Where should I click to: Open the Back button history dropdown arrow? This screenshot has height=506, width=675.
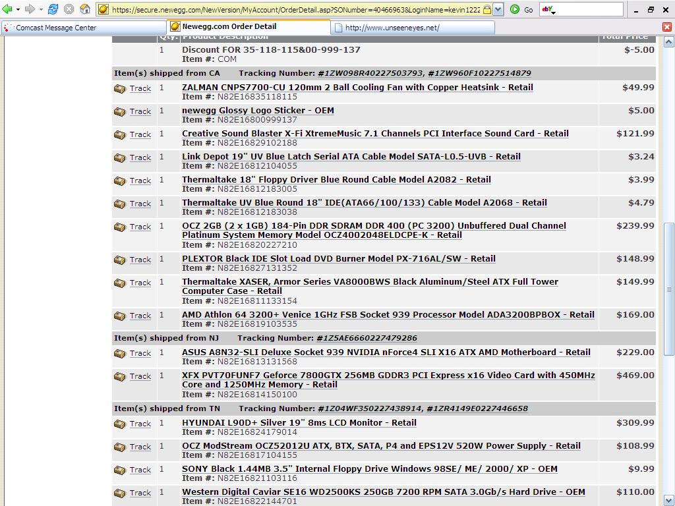tap(18, 9)
